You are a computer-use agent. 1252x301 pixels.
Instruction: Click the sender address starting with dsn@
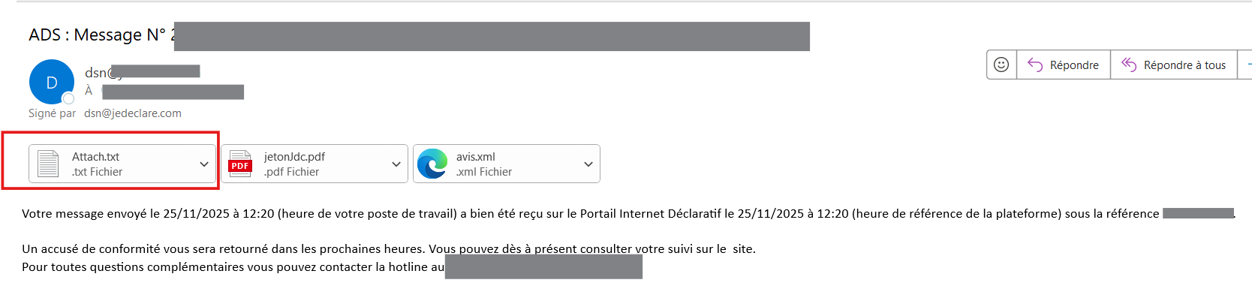[x=99, y=73]
